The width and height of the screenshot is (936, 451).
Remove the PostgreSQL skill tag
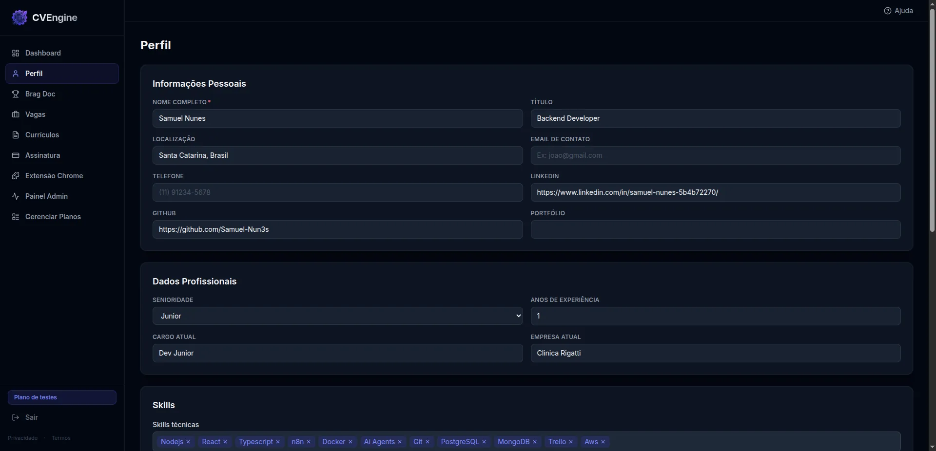pyautogui.click(x=484, y=442)
